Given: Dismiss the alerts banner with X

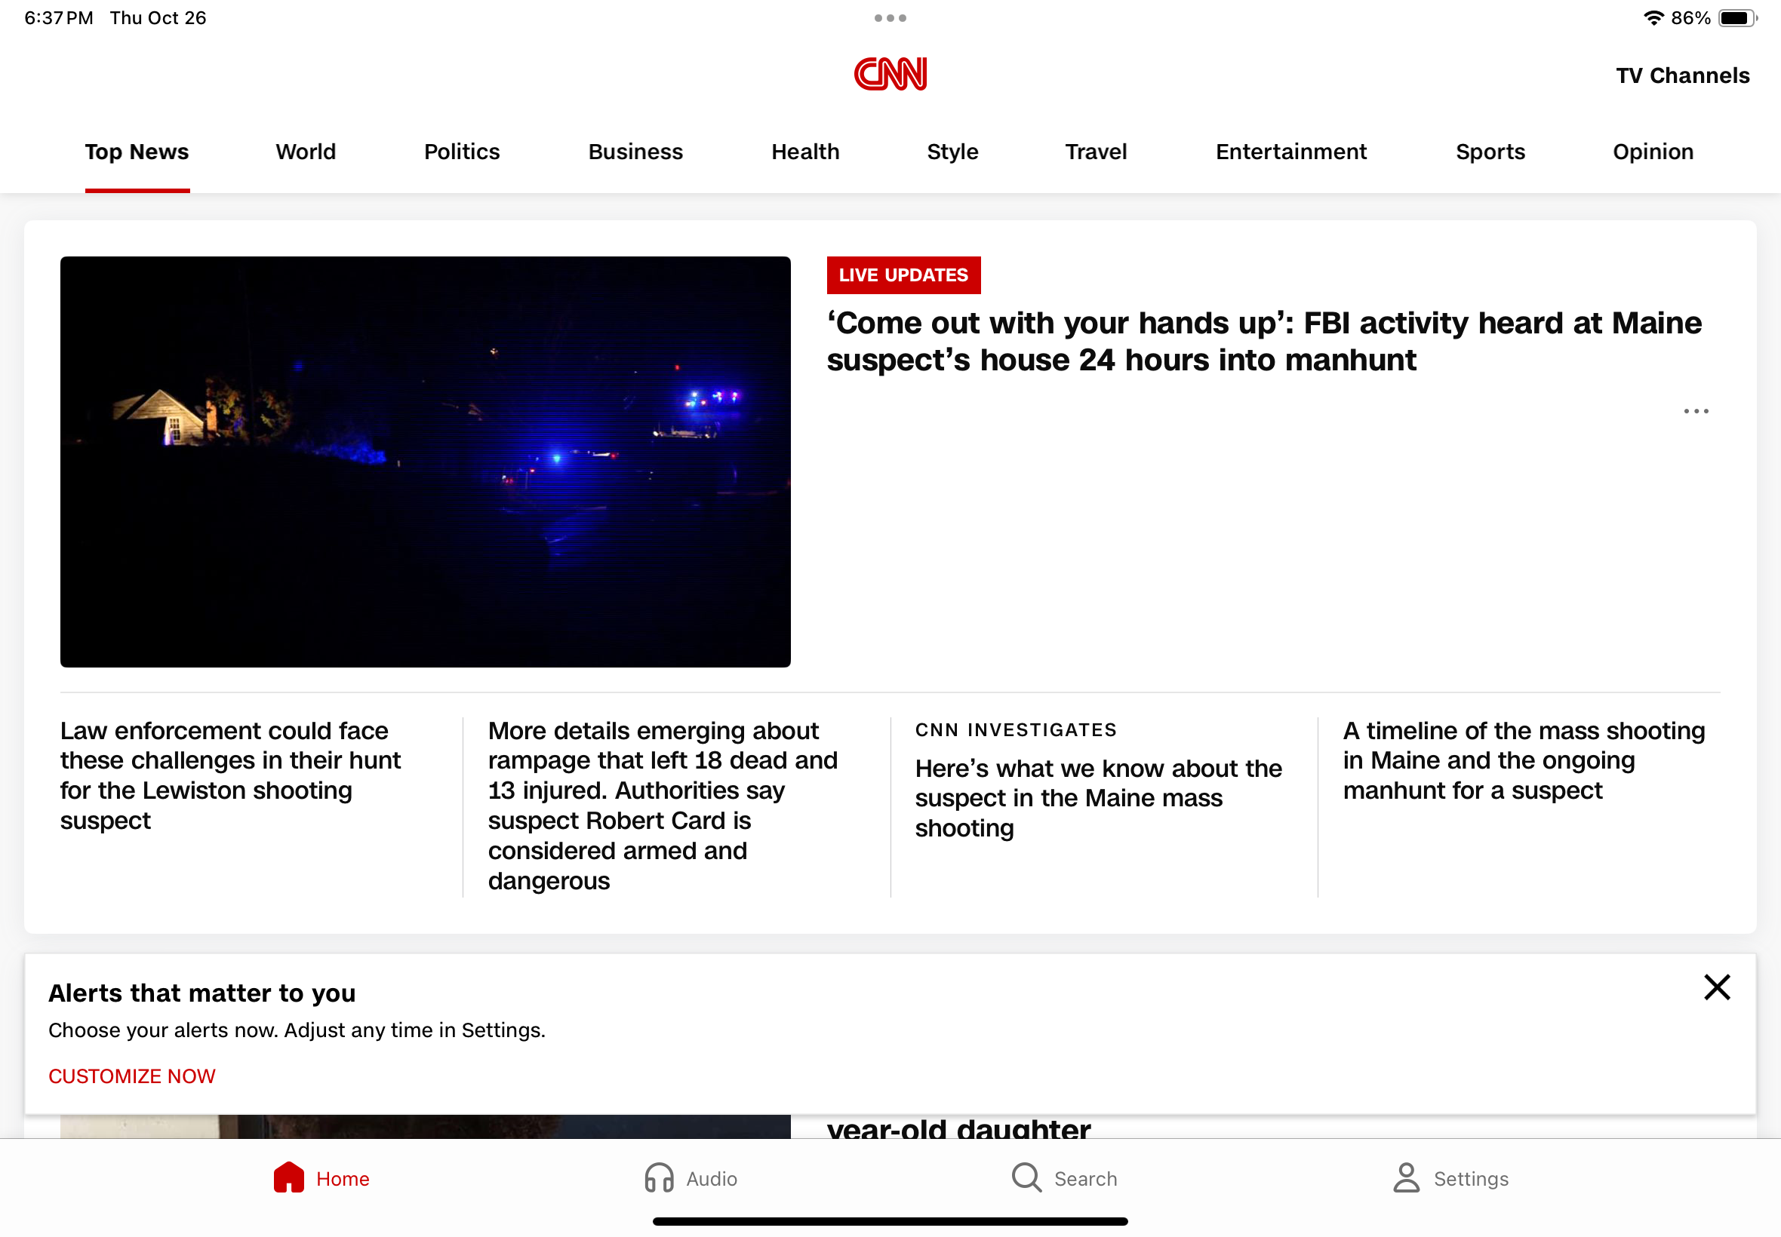Looking at the screenshot, I should tap(1717, 987).
